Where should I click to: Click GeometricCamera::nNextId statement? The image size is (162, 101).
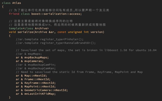tap(42, 90)
